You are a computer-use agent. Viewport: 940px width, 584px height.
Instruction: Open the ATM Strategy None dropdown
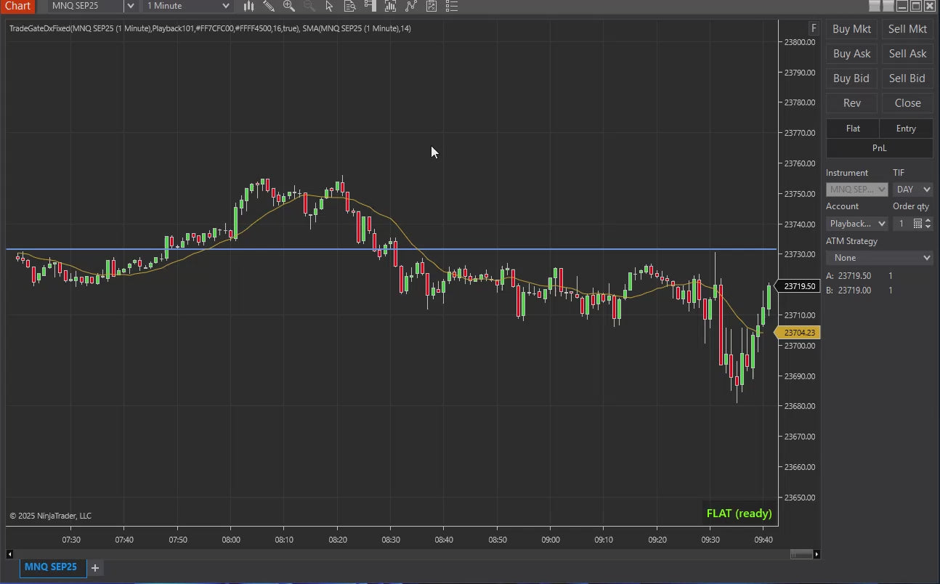[x=879, y=258]
